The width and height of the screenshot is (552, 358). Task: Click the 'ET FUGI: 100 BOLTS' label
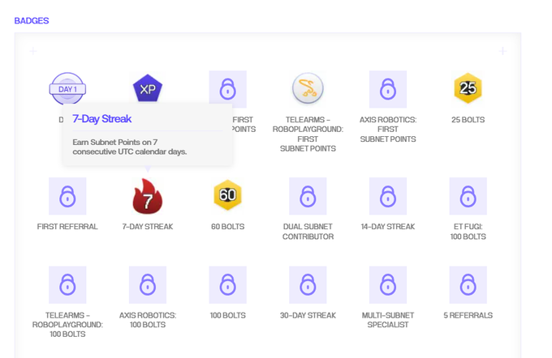(468, 232)
